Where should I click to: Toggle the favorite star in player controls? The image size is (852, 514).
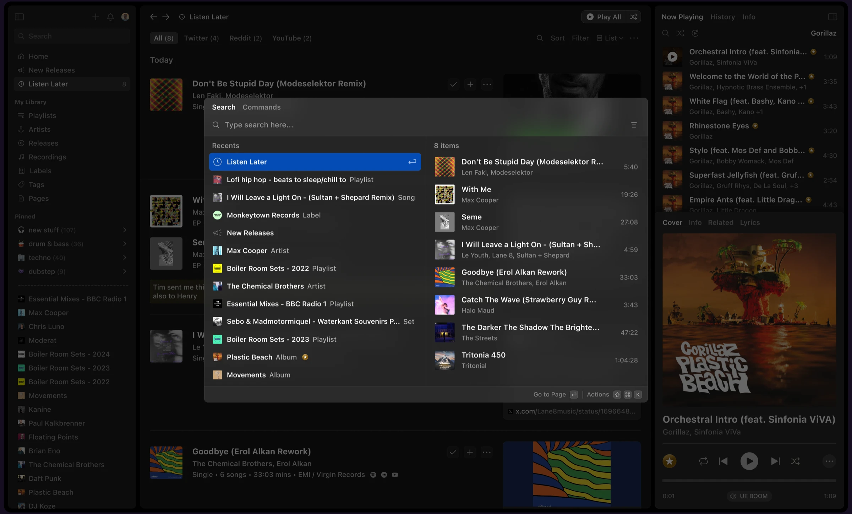click(670, 461)
